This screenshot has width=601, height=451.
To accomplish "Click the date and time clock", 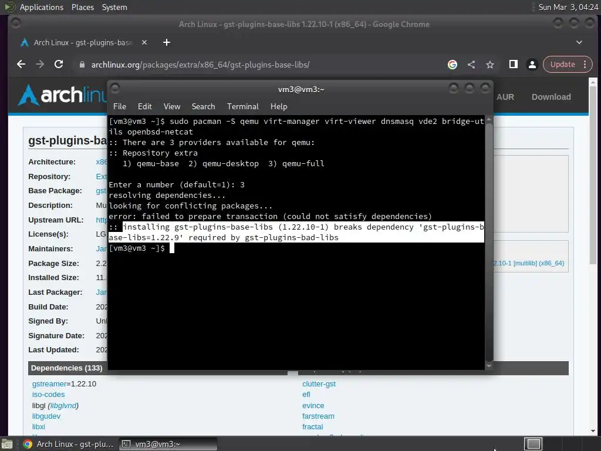I will pos(568,7).
